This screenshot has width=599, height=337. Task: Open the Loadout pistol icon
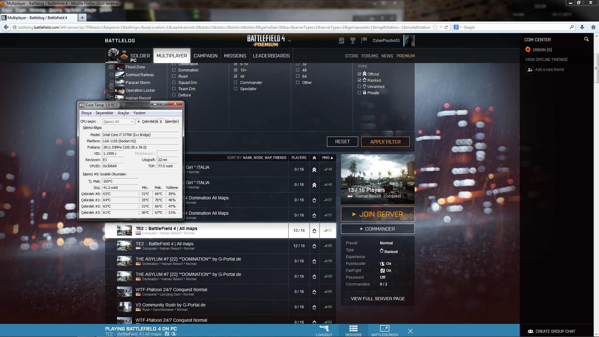pyautogui.click(x=324, y=328)
